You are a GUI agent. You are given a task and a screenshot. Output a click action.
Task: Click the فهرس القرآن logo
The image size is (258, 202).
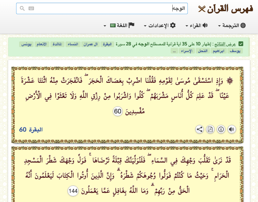click(x=226, y=8)
